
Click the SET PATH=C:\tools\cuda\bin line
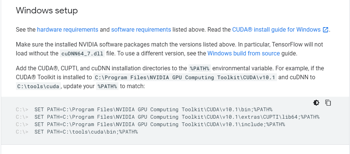tap(86, 132)
